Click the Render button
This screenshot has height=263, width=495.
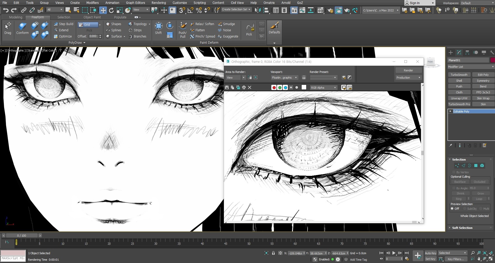pyautogui.click(x=408, y=70)
